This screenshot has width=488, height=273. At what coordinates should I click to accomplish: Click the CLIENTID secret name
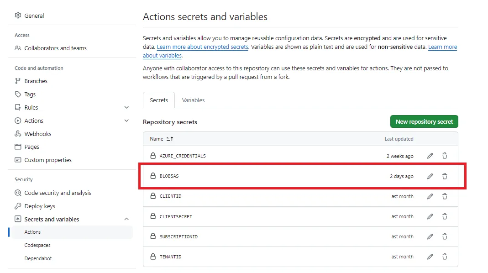(x=170, y=196)
